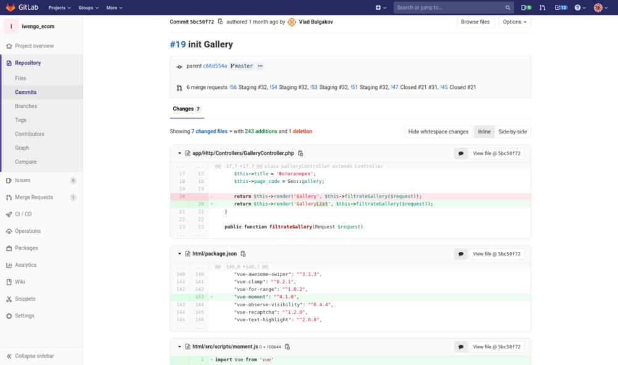Open the to-do list icon showing 12
This screenshot has height=365, width=618.
point(561,7)
